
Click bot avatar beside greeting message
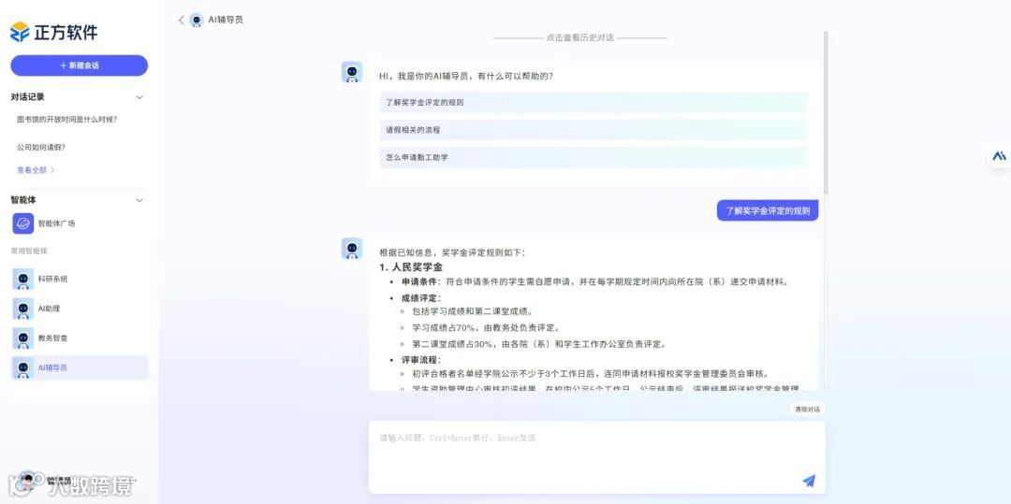352,72
